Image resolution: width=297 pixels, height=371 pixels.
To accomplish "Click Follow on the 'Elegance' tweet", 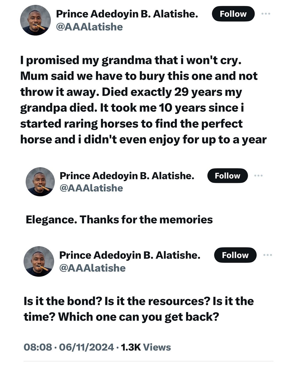I will point(227,176).
